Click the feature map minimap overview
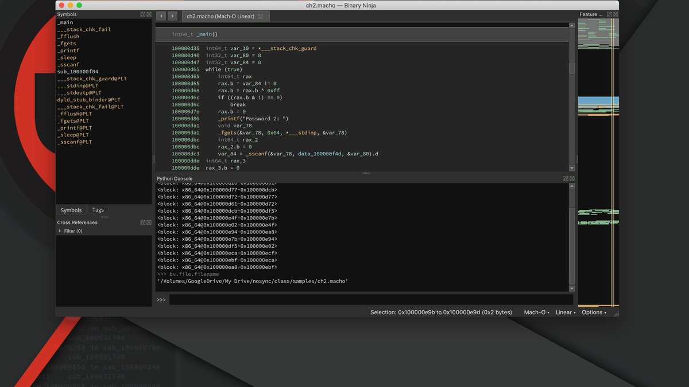Screen dimensions: 689x387 pyautogui.click(x=598, y=163)
